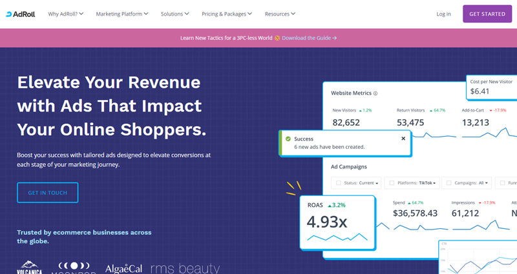This screenshot has height=274, width=517.
Task: Toggle the Campaigns: All checkbox
Action: pos(448,183)
